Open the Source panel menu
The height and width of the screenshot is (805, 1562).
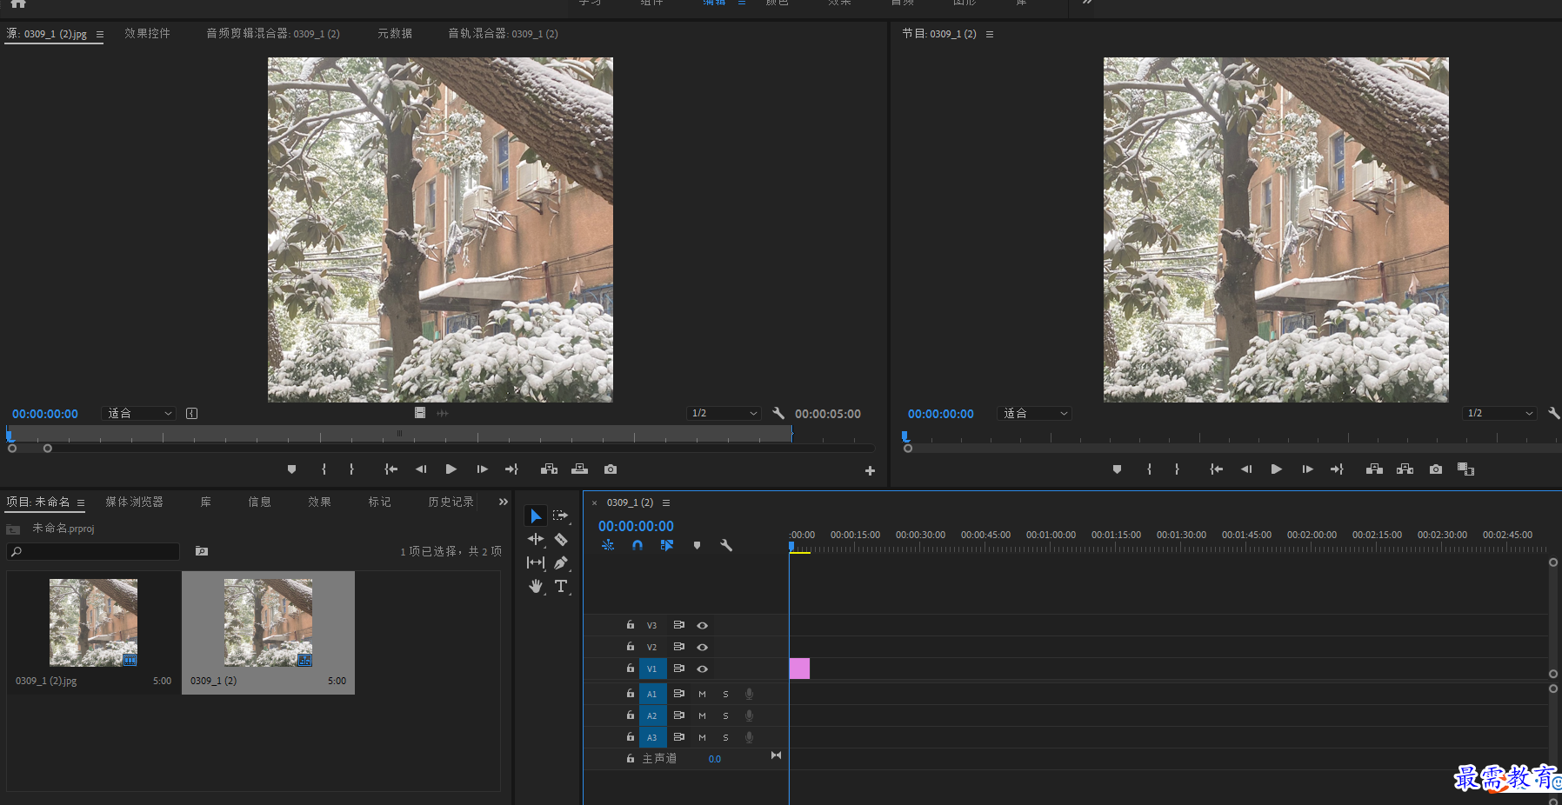click(x=100, y=35)
